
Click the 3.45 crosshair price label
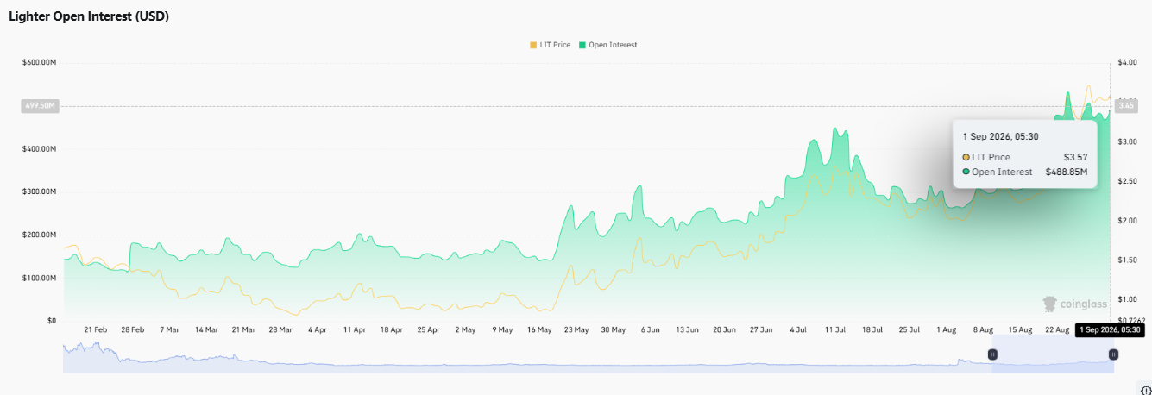click(x=1125, y=106)
